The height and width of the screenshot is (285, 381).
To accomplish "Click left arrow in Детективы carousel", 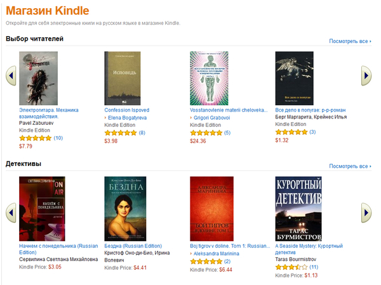I will click(x=11, y=213).
